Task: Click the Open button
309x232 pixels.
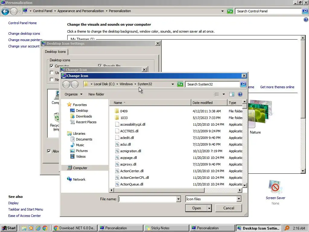Action: pos(196,208)
